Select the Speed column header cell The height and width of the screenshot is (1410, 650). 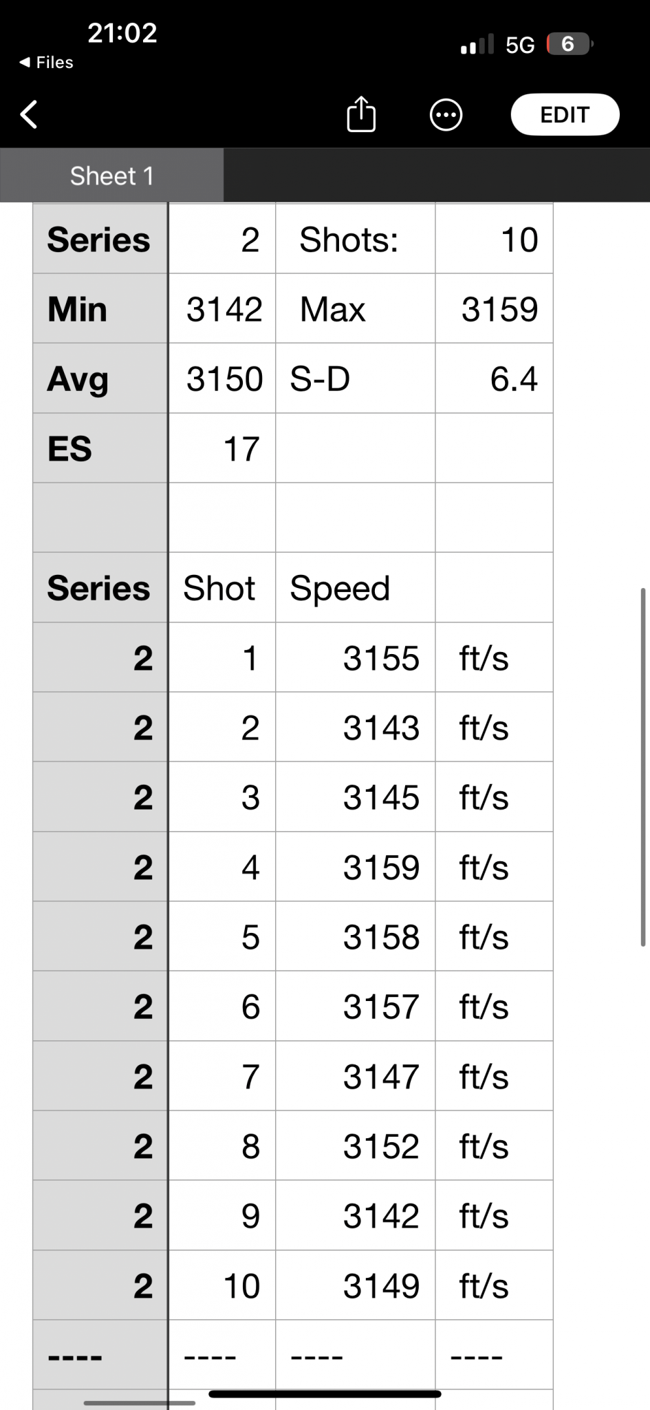[355, 588]
